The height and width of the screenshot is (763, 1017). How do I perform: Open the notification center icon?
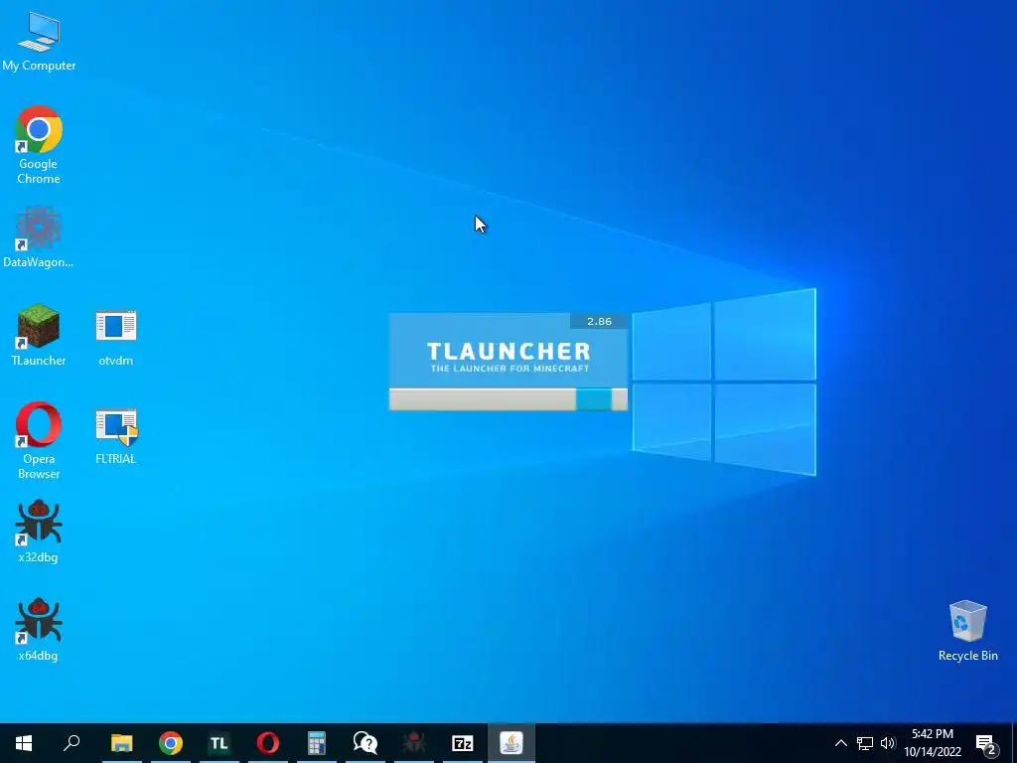point(986,743)
